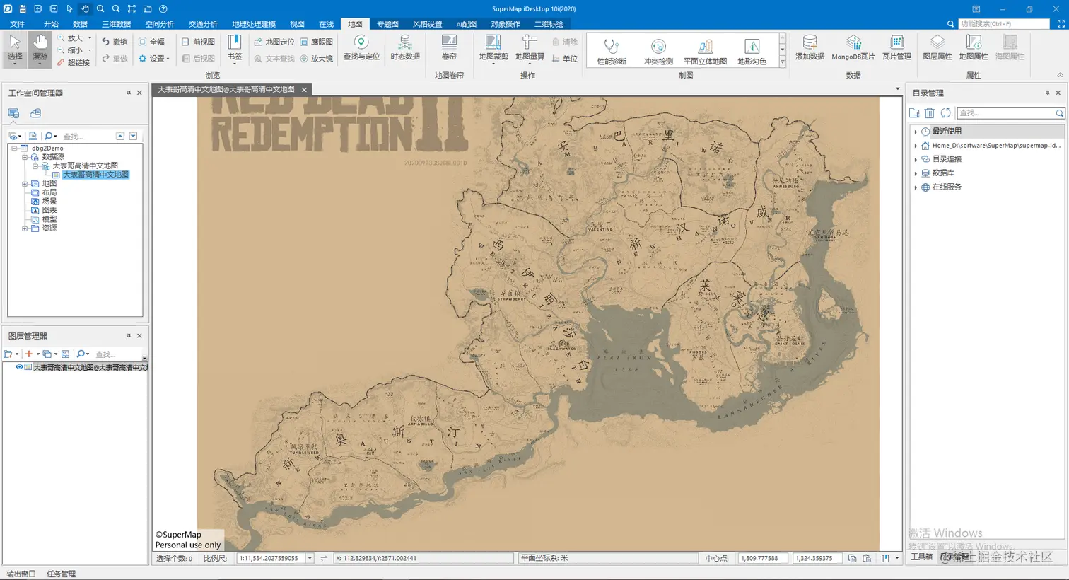Choose the 超链接 hyperlink tool
1069x580 pixels.
click(74, 62)
